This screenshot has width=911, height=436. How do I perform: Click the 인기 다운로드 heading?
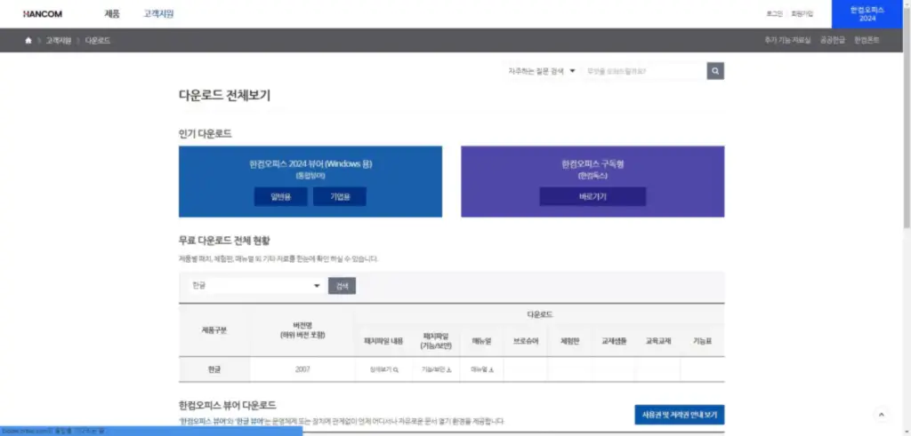point(206,134)
